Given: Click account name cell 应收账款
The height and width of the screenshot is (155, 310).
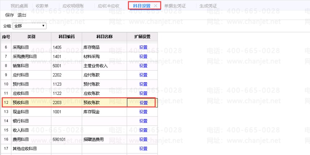Looking at the screenshot, I should (x=104, y=93).
